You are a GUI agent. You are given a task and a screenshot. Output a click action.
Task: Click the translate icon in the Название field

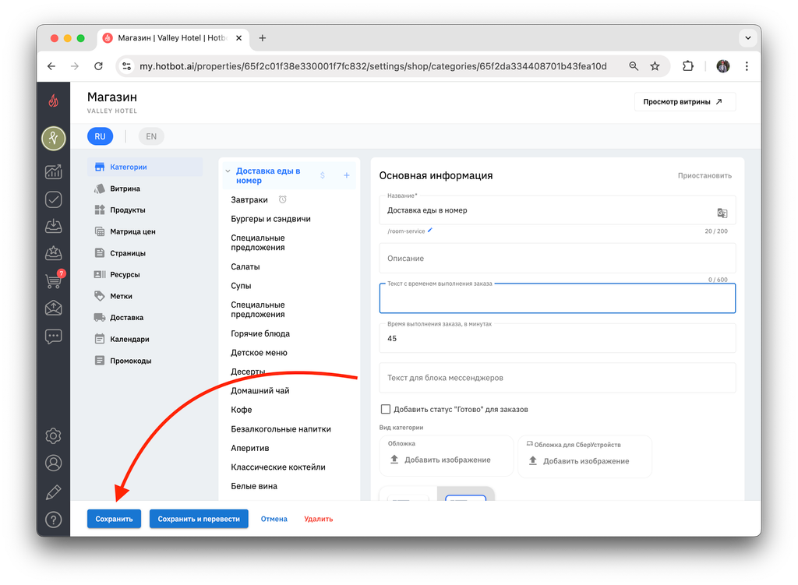(x=722, y=213)
